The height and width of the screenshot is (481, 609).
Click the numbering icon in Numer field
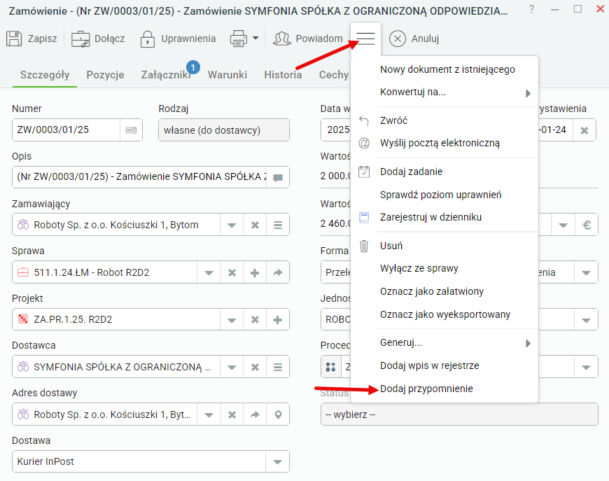[132, 130]
